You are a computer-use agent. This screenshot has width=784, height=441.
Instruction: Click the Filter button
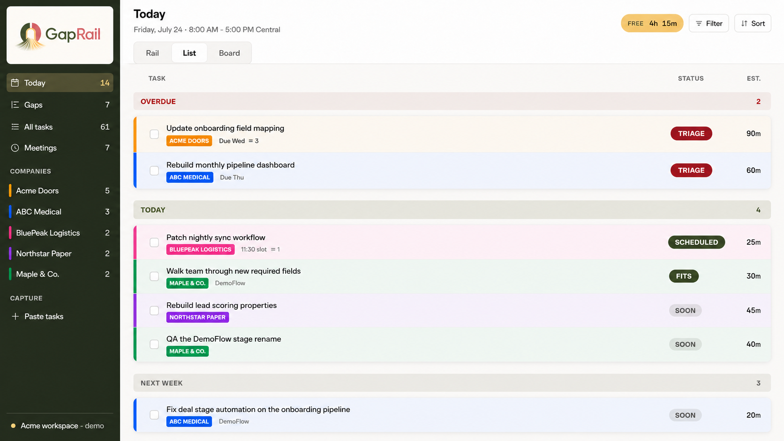click(x=709, y=23)
